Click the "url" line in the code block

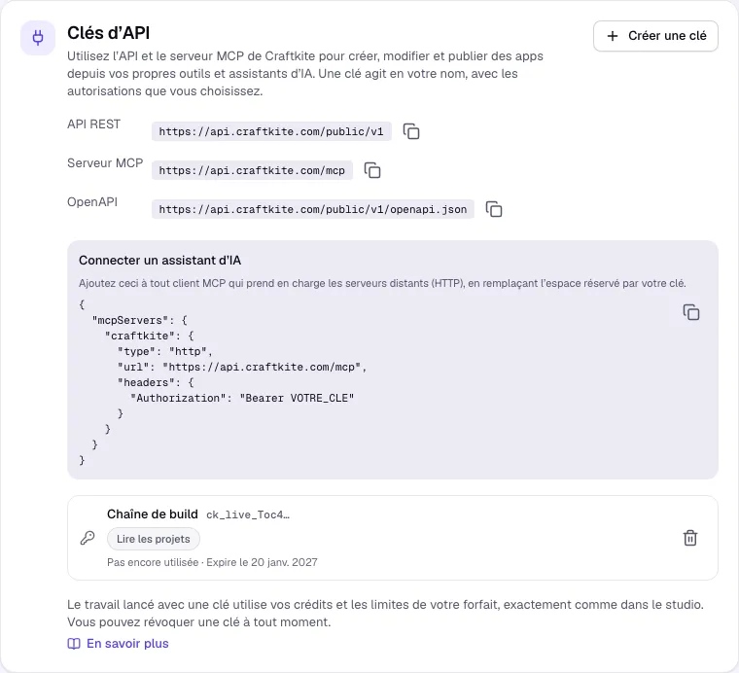pos(242,367)
